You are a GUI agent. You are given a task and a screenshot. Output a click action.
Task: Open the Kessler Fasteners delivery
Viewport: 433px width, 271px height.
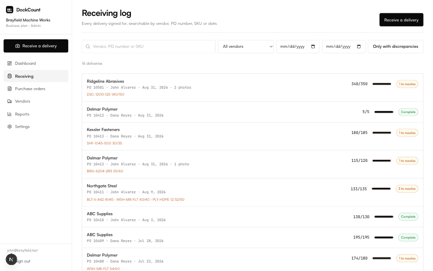coord(252,136)
